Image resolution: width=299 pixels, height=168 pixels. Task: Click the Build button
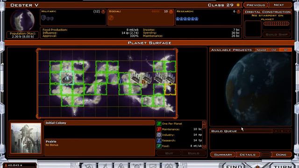pyautogui.click(x=193, y=153)
